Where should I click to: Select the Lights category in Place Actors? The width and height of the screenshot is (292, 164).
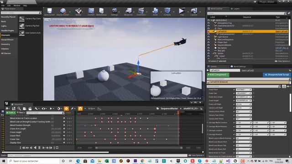click(x=4, y=26)
